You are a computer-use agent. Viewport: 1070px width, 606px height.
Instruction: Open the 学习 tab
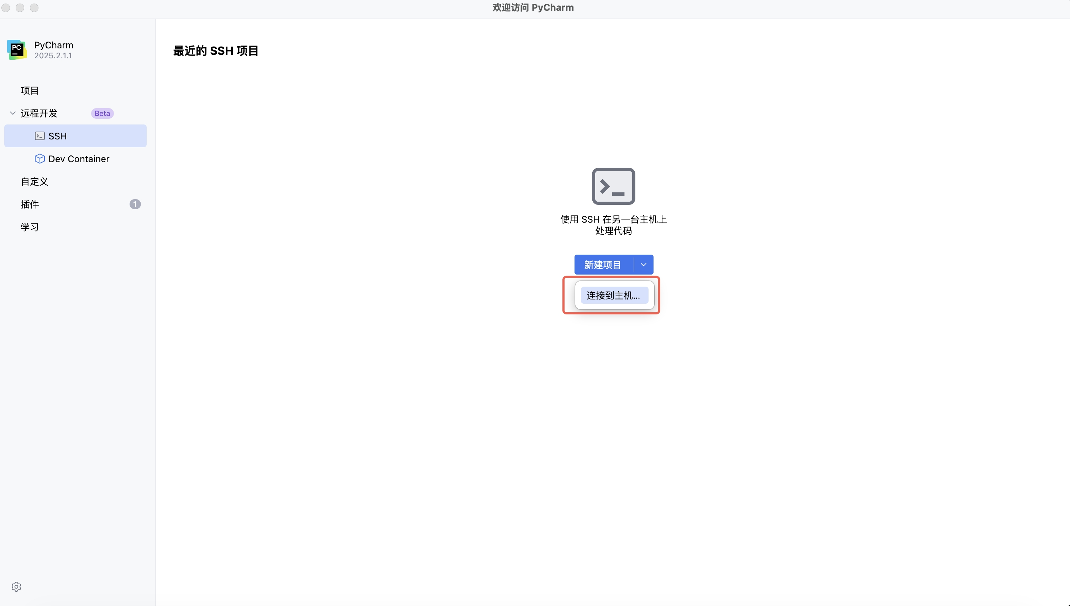coord(30,227)
